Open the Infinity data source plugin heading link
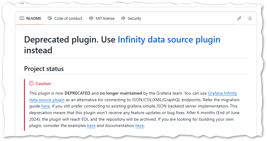Screen dimensions: 267x141 point(169,40)
